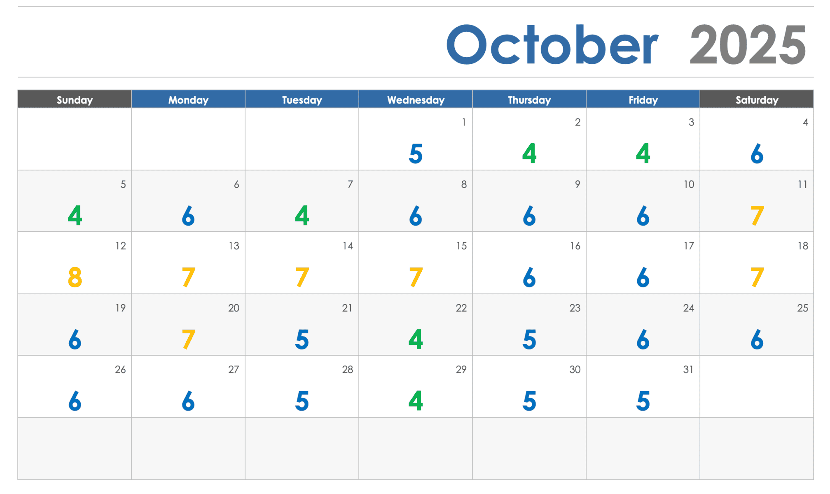Image resolution: width=830 pixels, height=494 pixels.
Task: Click the green 4 on October 22
Action: pyautogui.click(x=416, y=339)
